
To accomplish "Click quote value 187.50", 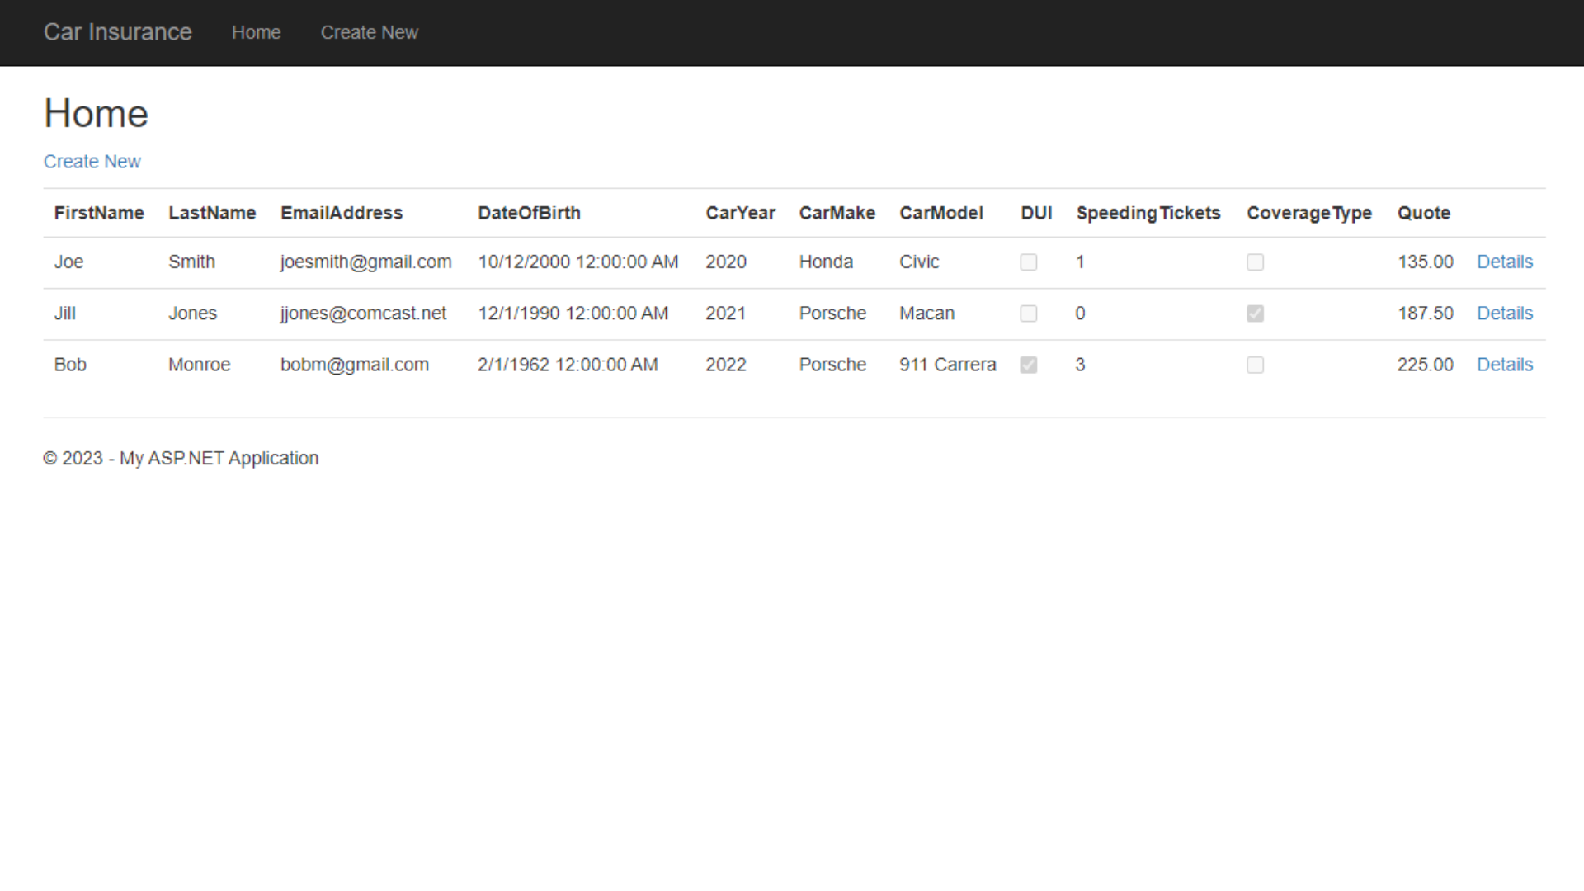I will point(1425,313).
